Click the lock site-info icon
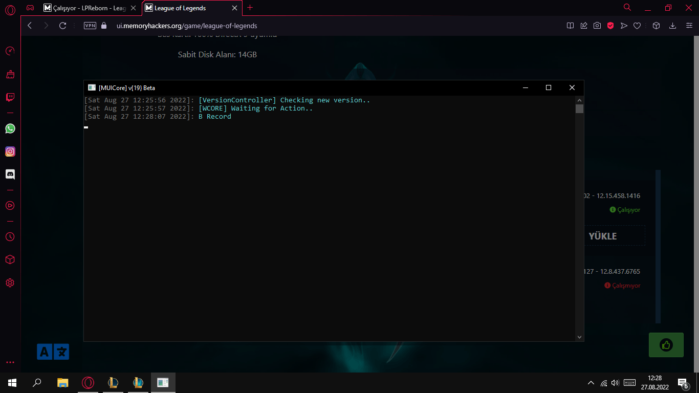699x393 pixels. pos(104,26)
